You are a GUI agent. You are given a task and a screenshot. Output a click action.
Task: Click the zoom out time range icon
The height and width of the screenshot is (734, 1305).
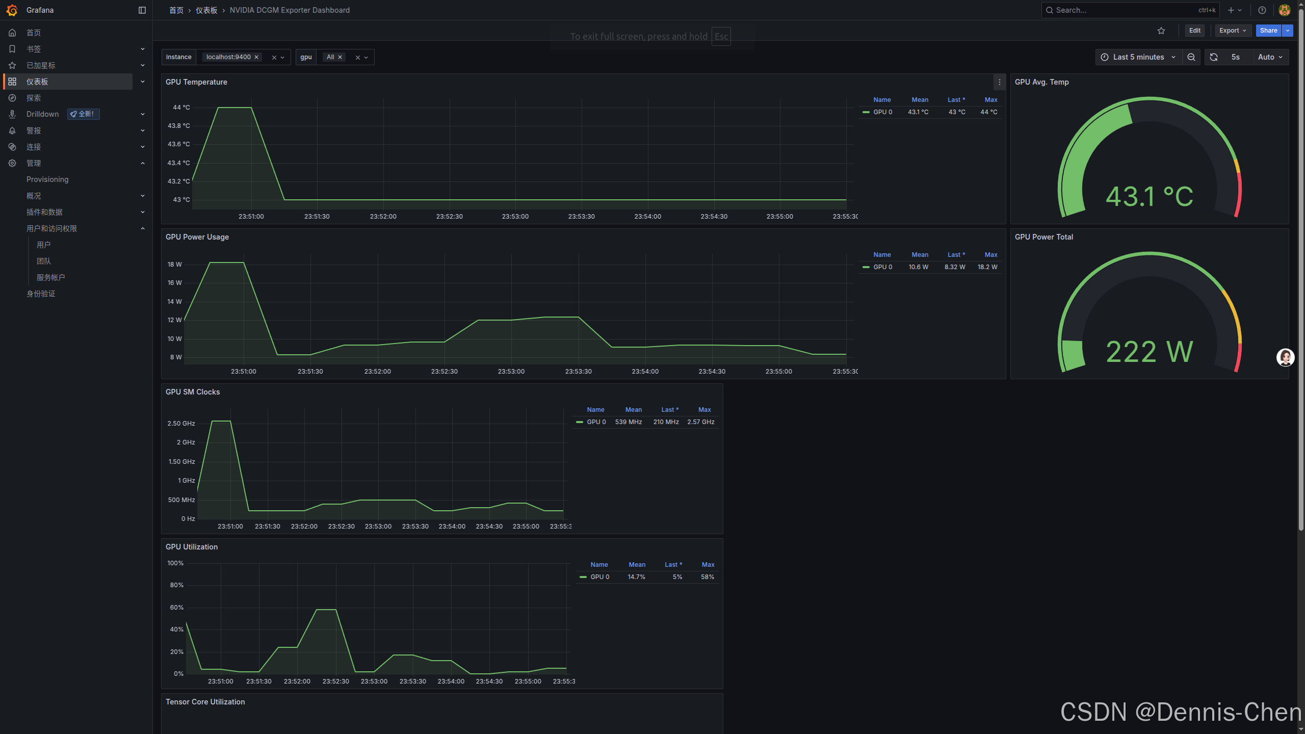(1191, 57)
